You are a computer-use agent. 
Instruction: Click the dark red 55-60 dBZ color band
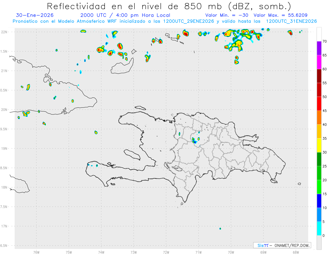click(x=319, y=76)
